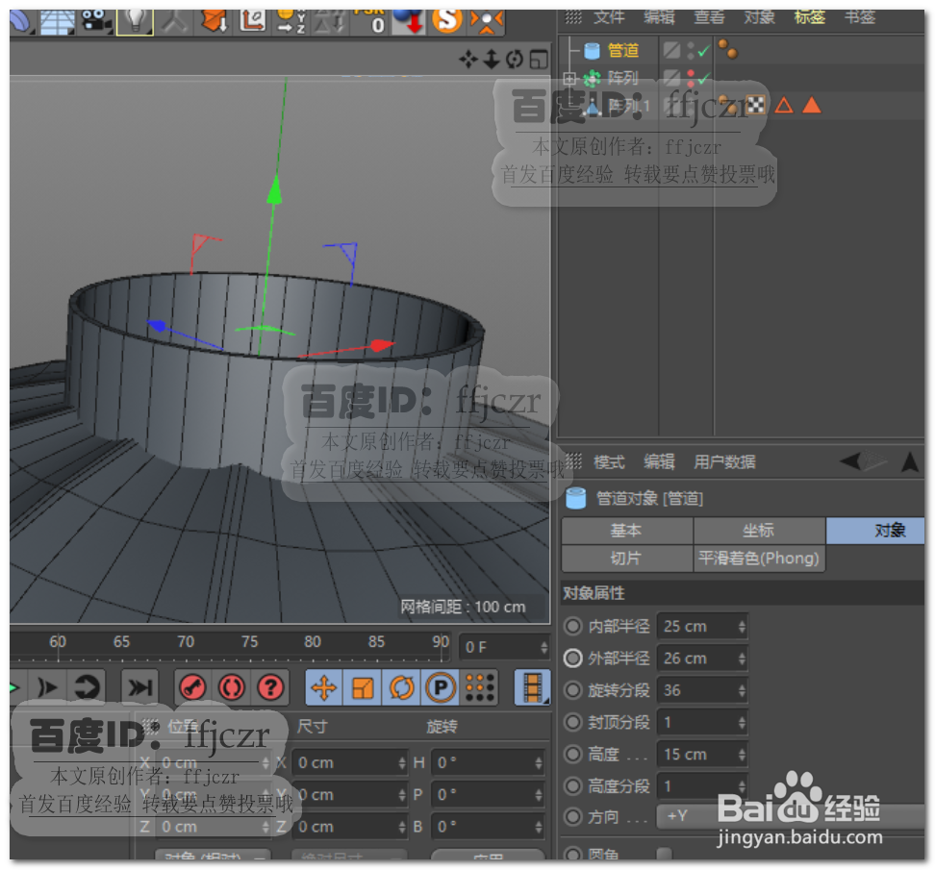Toggle the 外部半径 keyframe circle
The image size is (935, 870).
[572, 659]
